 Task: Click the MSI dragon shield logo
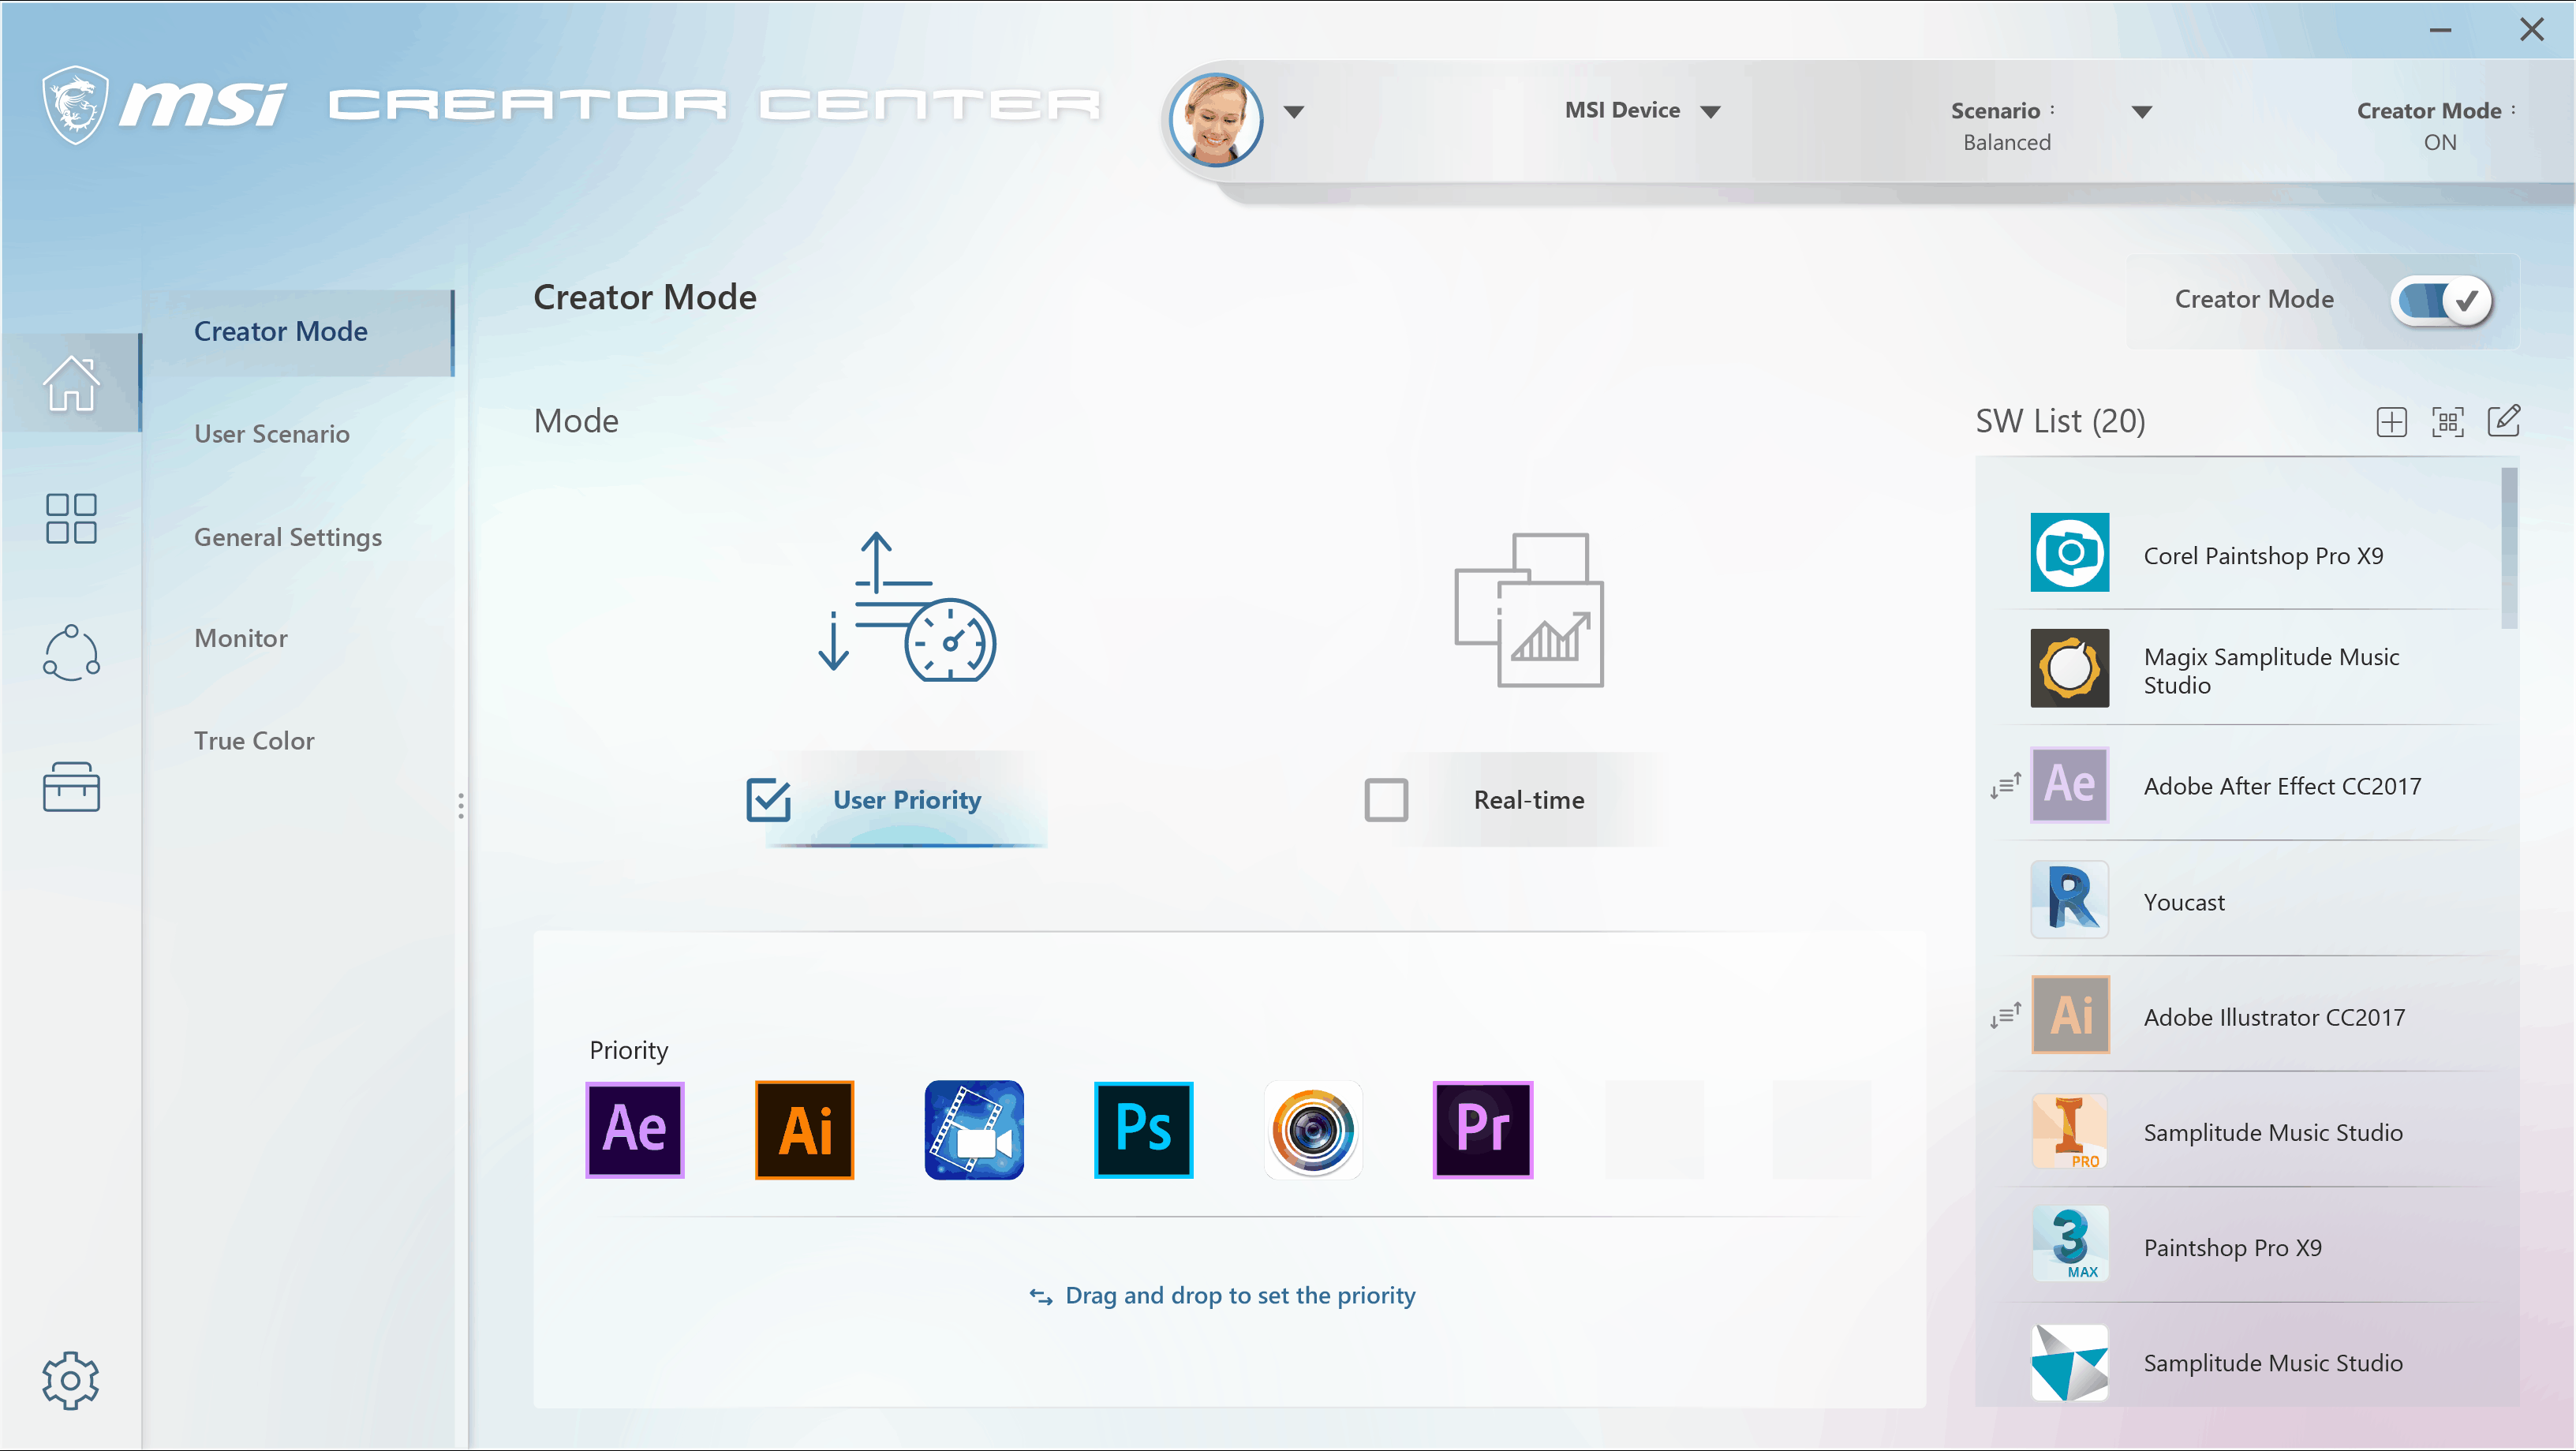[75, 105]
